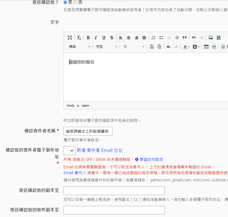Screen dimensions: 228x217
Task: Open the 標準 parag568 format dropdown
Action: (79, 47)
